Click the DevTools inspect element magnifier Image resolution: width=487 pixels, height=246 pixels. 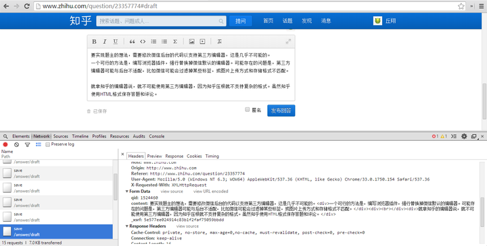click(5, 136)
